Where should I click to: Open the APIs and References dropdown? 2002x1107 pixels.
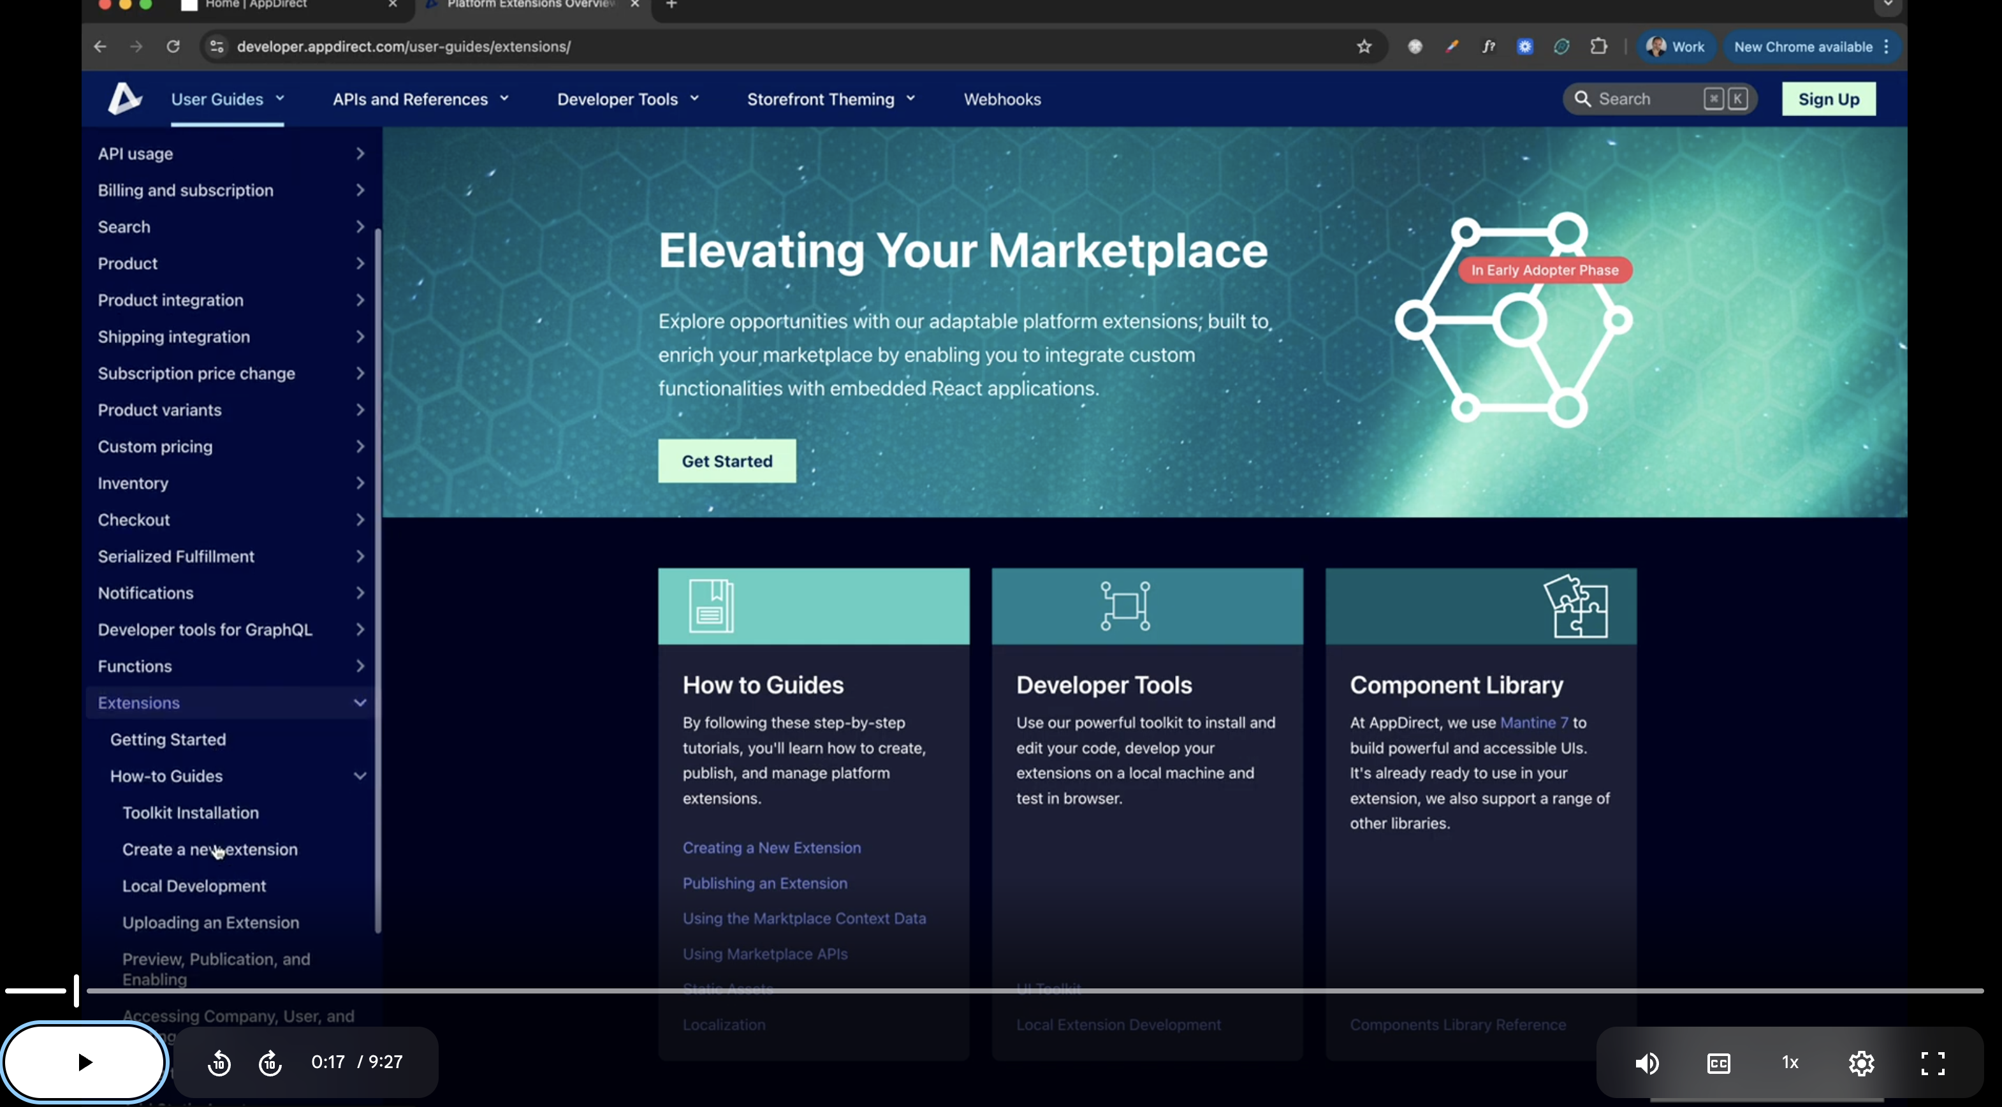coord(420,99)
